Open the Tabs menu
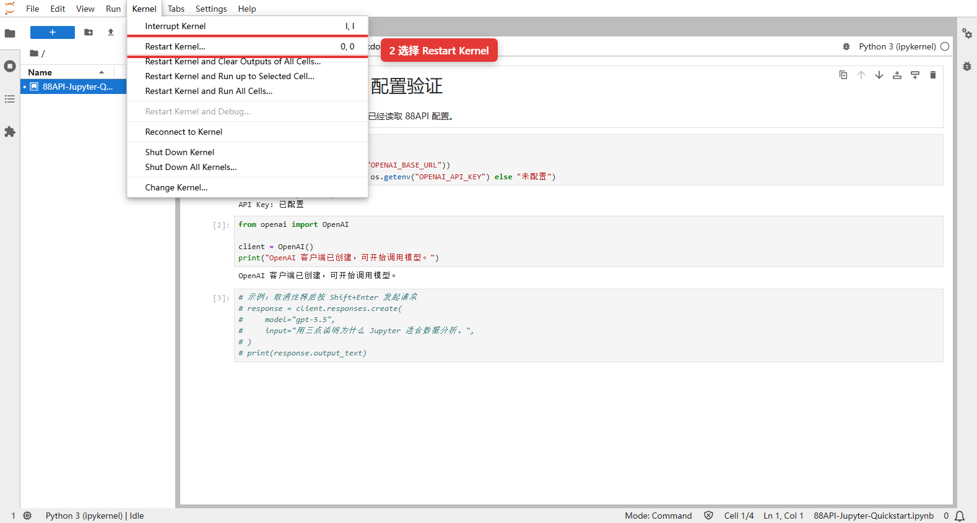 point(176,9)
